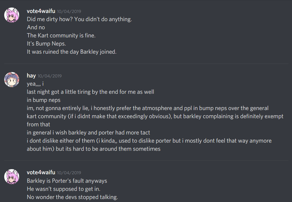Click "last night got a little tiring" line
This screenshot has height=202, width=292.
click(x=90, y=92)
